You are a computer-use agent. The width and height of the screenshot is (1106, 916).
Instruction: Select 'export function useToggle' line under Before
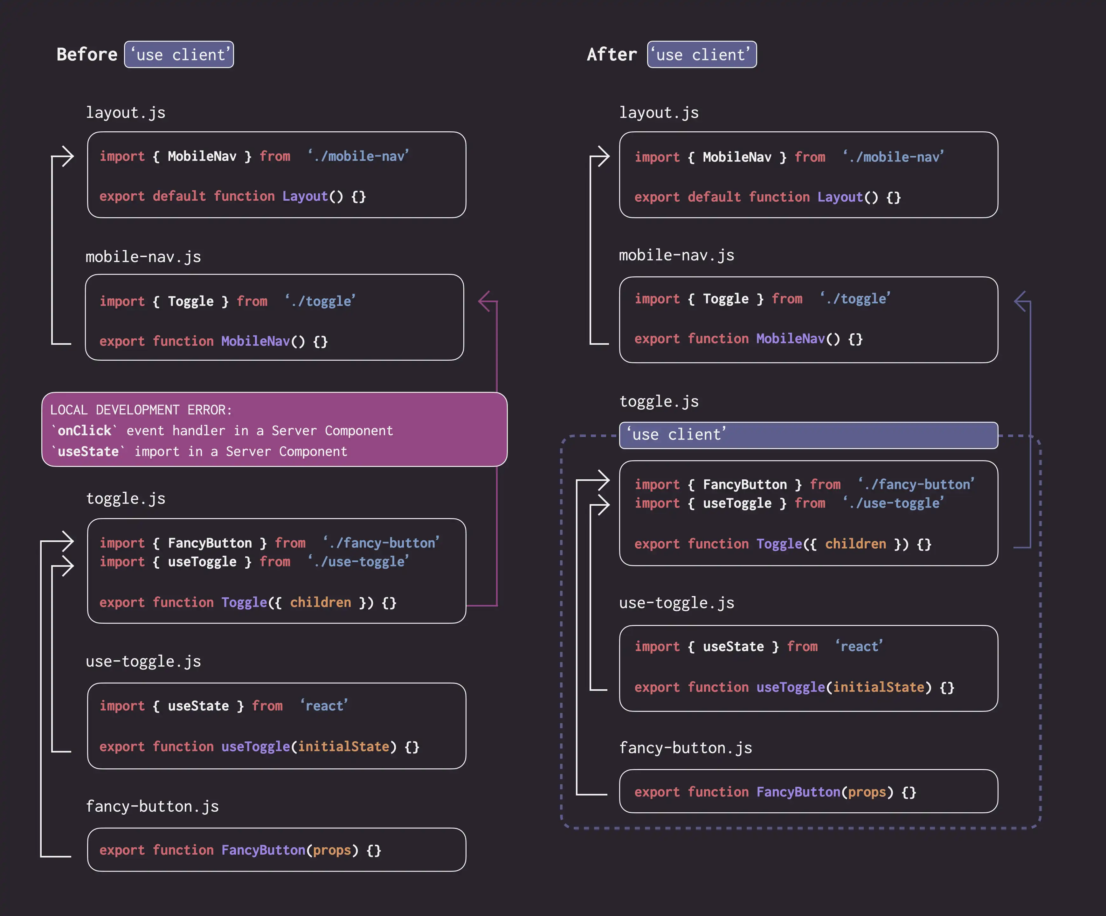tap(260, 746)
